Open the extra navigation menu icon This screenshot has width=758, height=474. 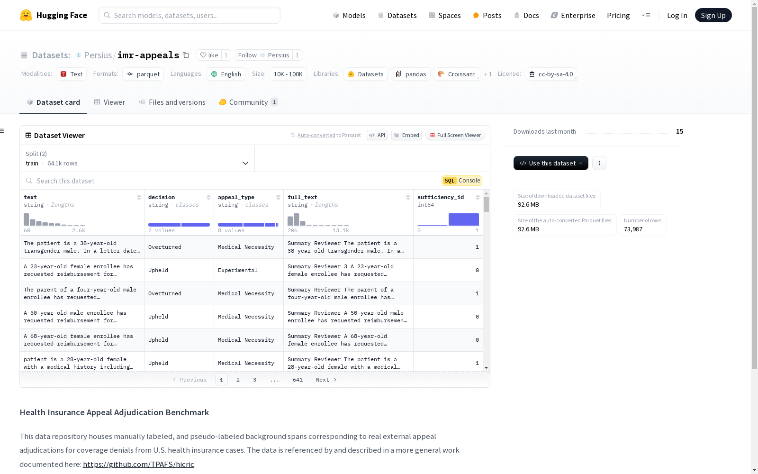[x=646, y=15]
